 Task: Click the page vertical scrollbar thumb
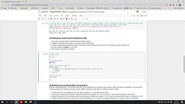(x=184, y=64)
